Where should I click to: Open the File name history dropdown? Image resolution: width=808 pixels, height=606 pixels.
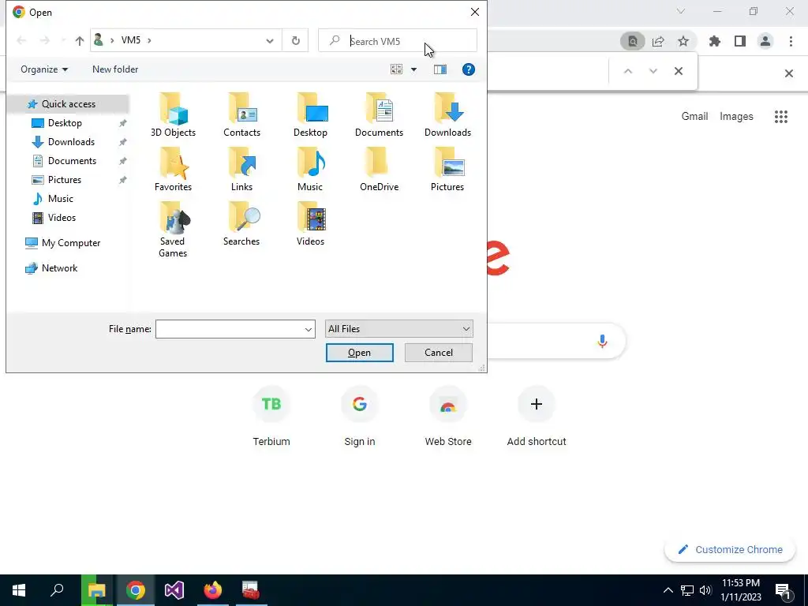click(x=309, y=329)
